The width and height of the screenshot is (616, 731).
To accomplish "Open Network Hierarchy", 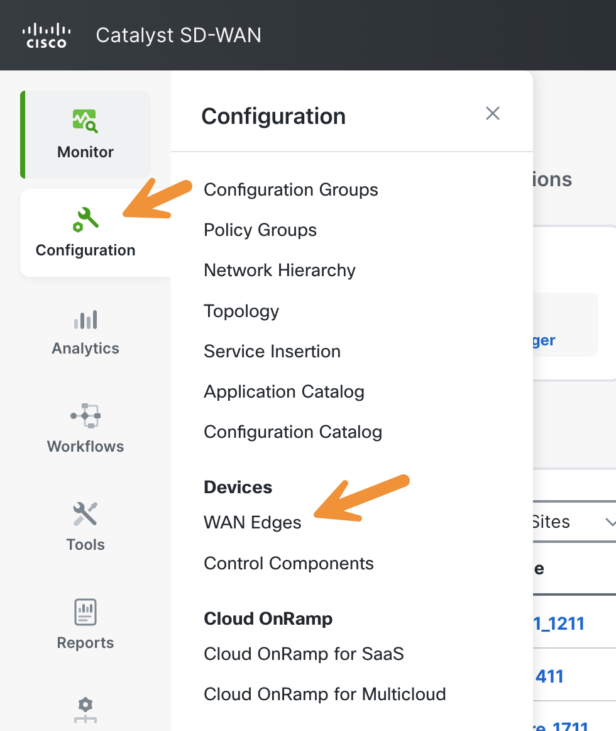I will (x=280, y=271).
